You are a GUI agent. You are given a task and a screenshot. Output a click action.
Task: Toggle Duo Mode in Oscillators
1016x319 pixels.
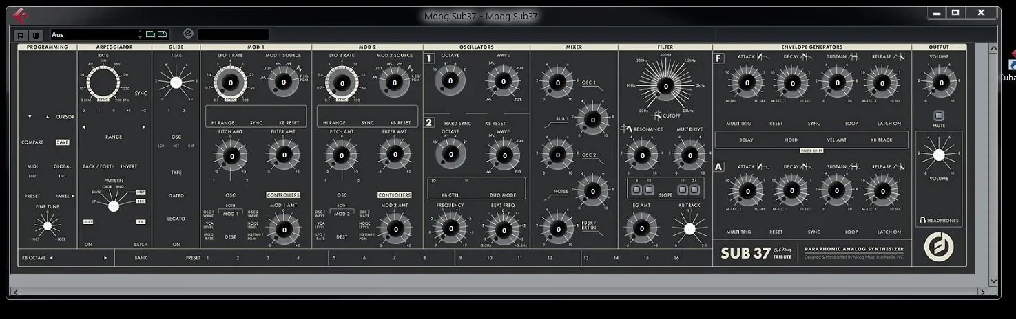pyautogui.click(x=503, y=195)
